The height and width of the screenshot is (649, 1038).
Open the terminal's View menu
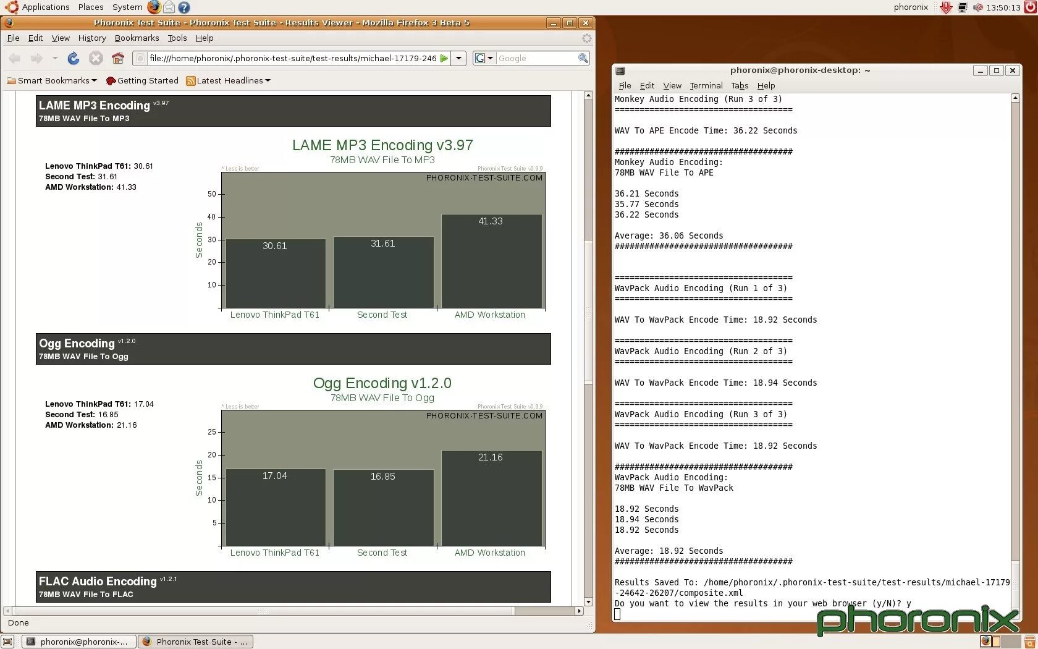click(672, 86)
